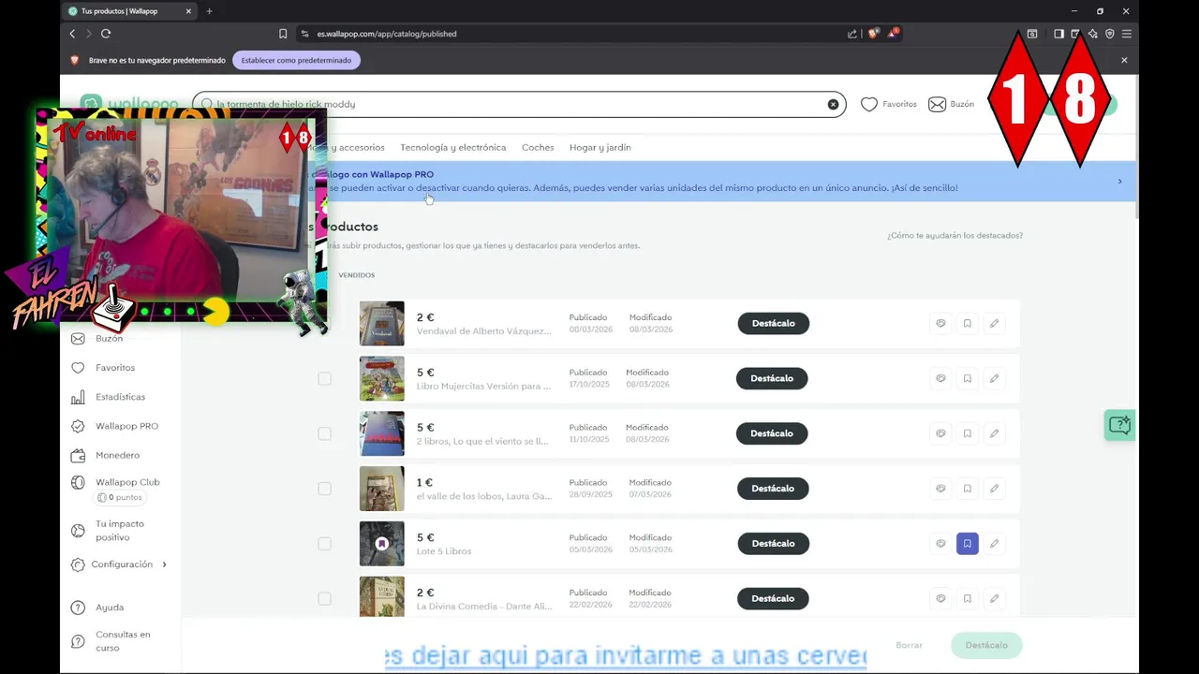The image size is (1199, 674).
Task: Reserve the Vendaval de Alberto Vázquez item with the bookmark icon
Action: click(x=968, y=323)
